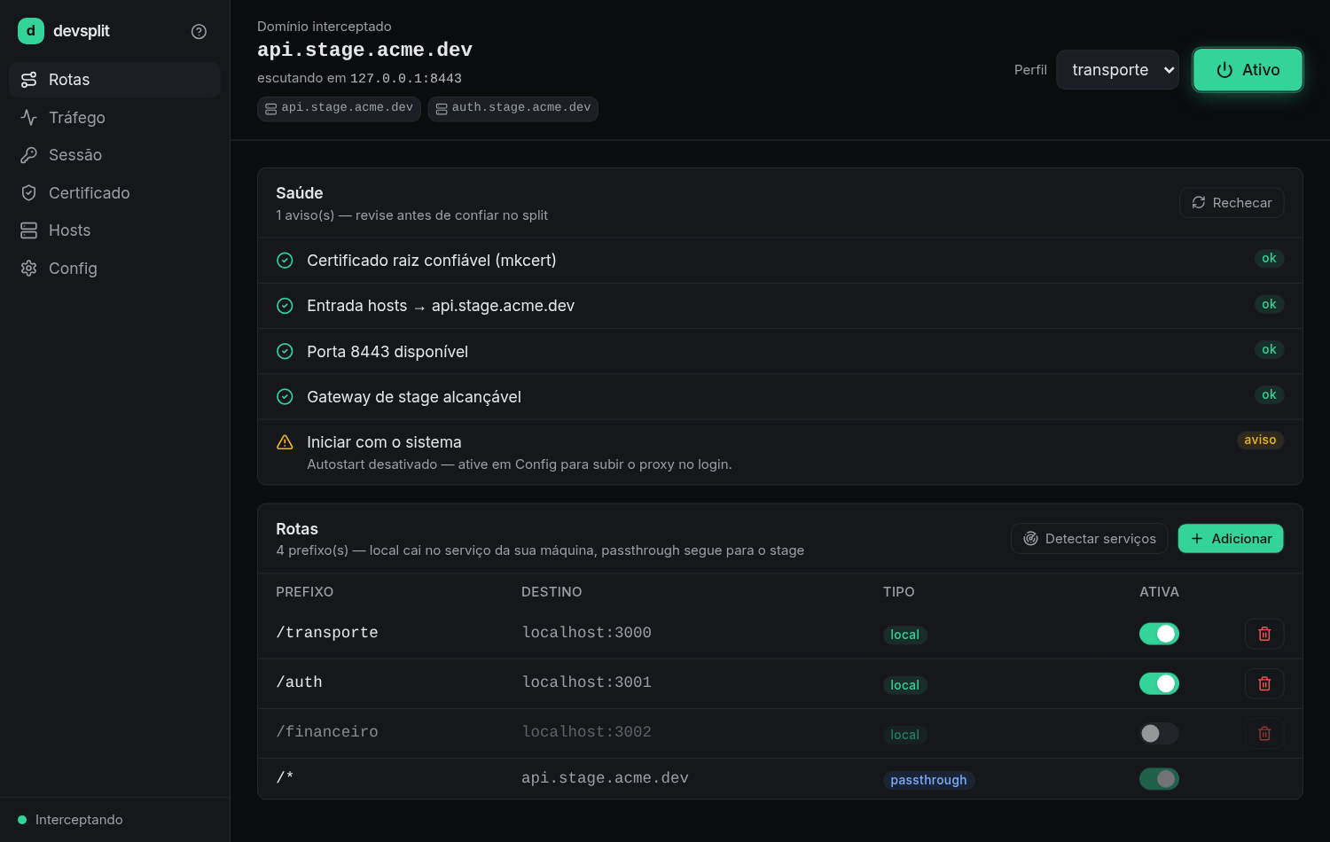Click the aviso badge
1330x842 pixels.
click(x=1260, y=440)
